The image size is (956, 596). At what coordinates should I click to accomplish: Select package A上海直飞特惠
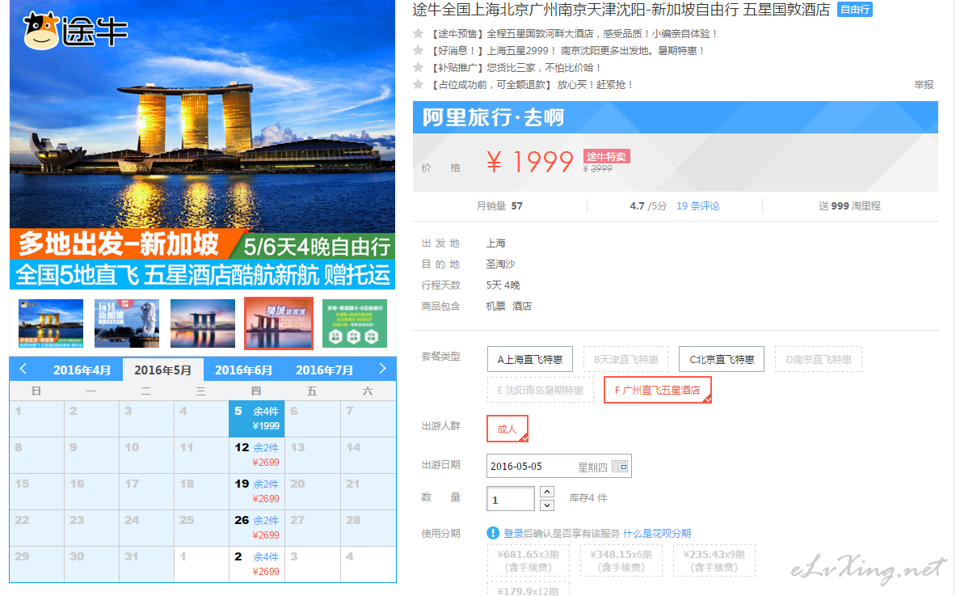point(530,359)
